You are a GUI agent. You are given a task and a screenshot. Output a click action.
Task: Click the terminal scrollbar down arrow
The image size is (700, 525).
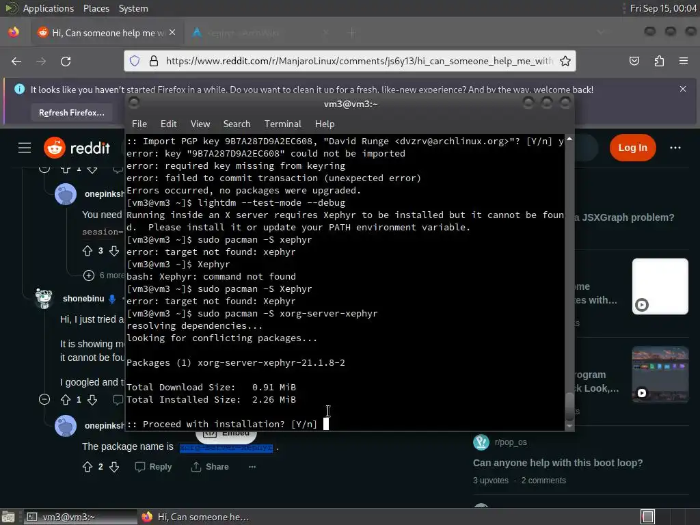[x=569, y=427]
